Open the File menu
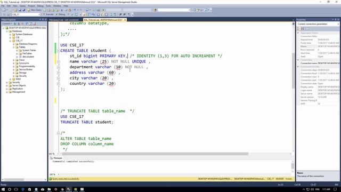The image size is (341, 192). coord(3,6)
